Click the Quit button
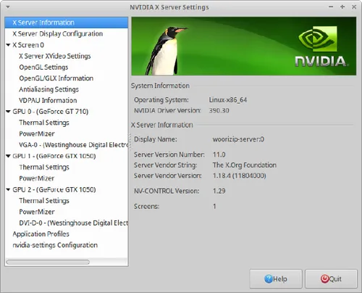 pyautogui.click(x=331, y=279)
